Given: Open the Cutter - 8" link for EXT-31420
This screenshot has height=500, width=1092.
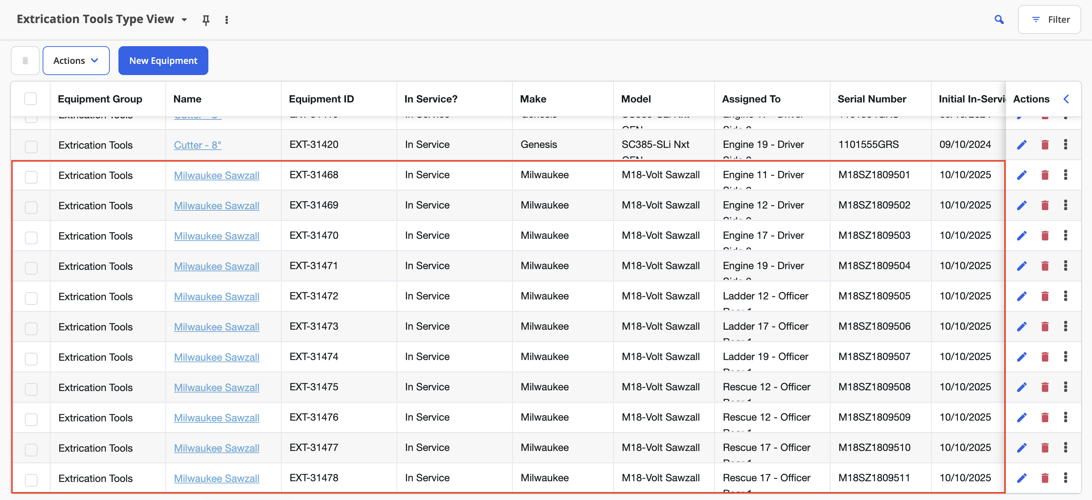Looking at the screenshot, I should click(x=198, y=145).
